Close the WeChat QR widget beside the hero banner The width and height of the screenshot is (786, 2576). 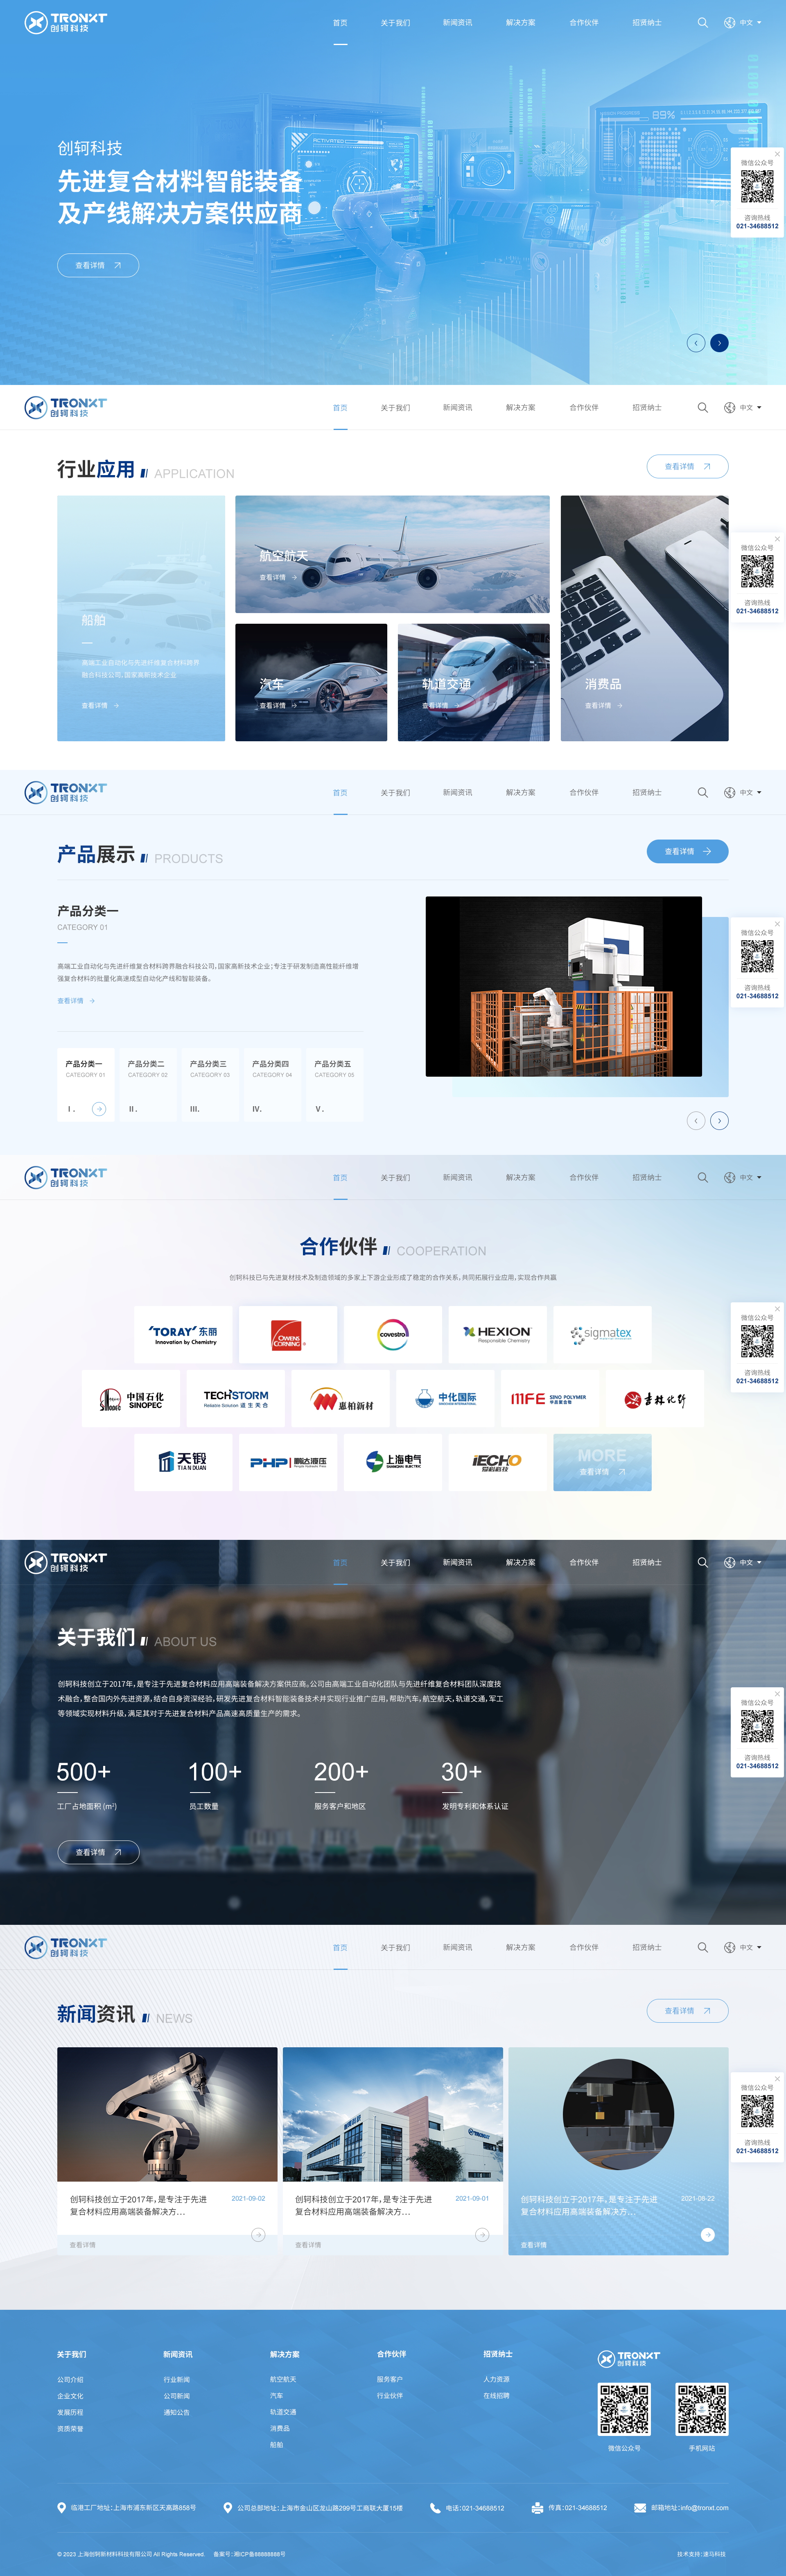pos(777,154)
